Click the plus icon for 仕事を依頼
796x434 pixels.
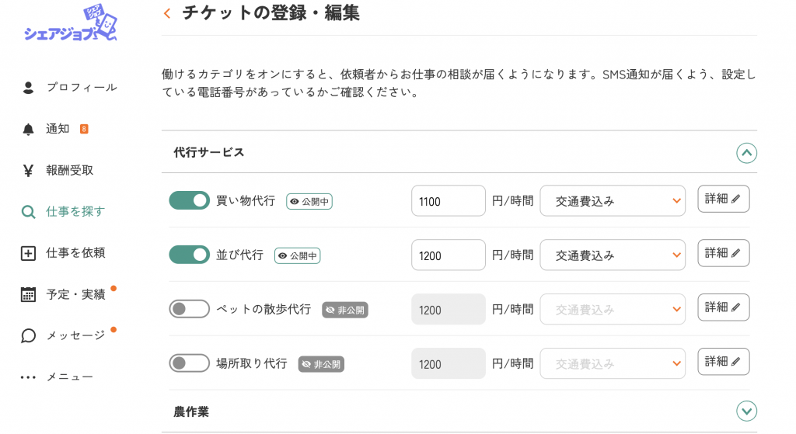[29, 253]
